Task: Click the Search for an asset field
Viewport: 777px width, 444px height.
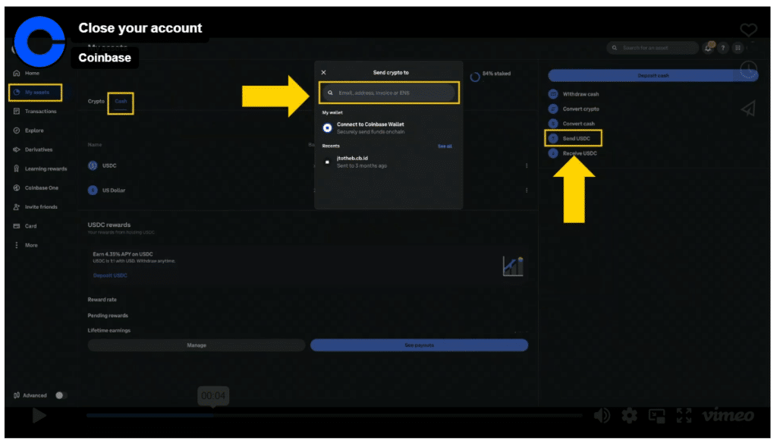Action: coord(652,48)
